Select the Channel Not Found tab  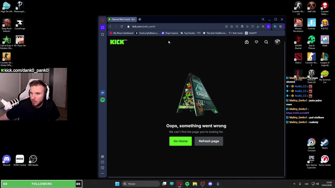(122, 19)
